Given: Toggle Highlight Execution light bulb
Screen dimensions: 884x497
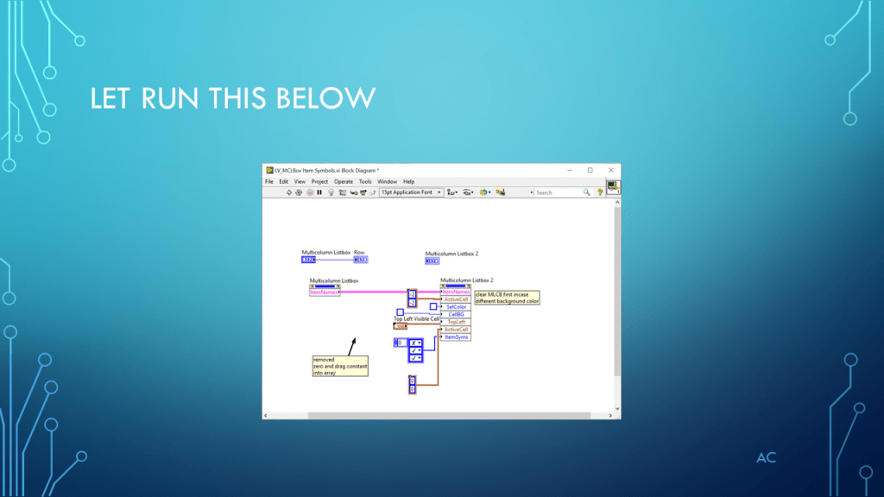Looking at the screenshot, I should (331, 192).
